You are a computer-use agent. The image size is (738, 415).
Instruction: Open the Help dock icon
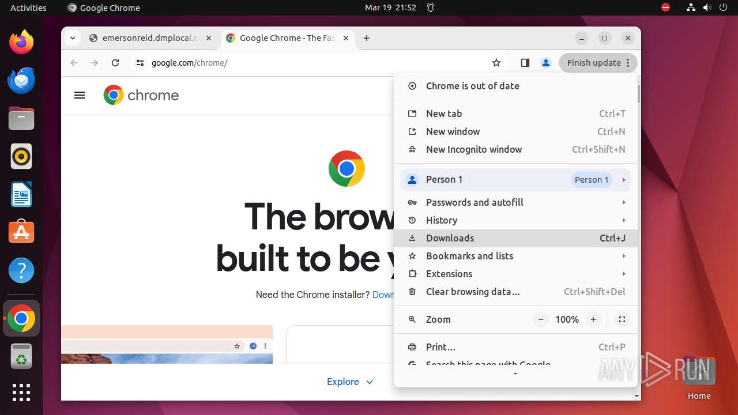coord(21,270)
